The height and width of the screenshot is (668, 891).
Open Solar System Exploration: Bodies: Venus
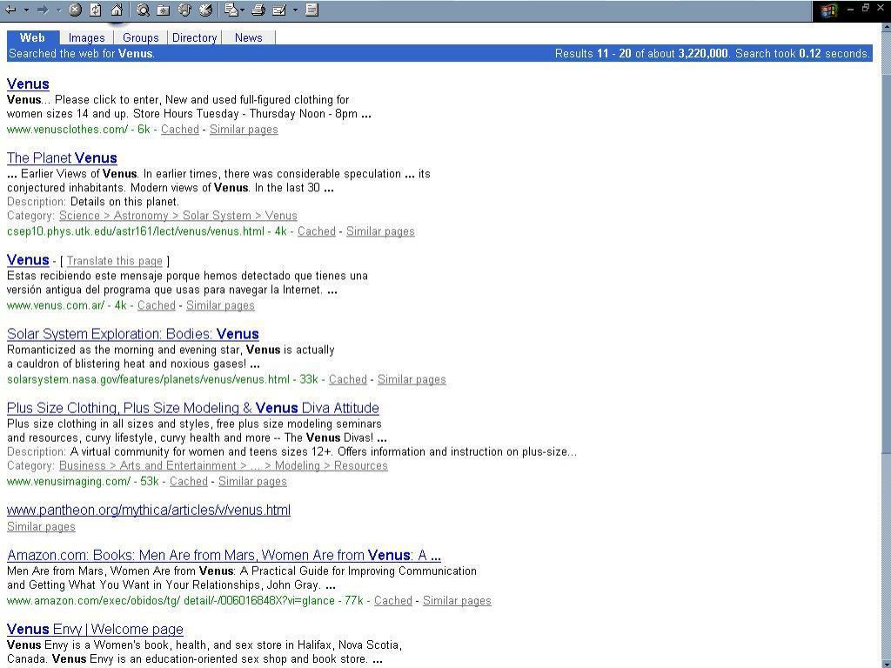coord(133,334)
